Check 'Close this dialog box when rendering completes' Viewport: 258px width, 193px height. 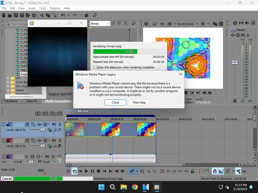[x=95, y=67]
